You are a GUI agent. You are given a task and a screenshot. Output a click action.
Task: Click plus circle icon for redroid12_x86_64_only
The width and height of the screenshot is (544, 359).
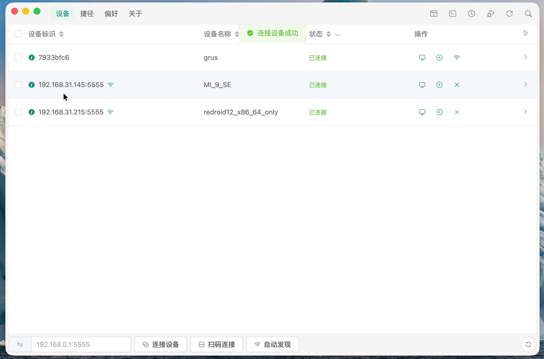(439, 112)
